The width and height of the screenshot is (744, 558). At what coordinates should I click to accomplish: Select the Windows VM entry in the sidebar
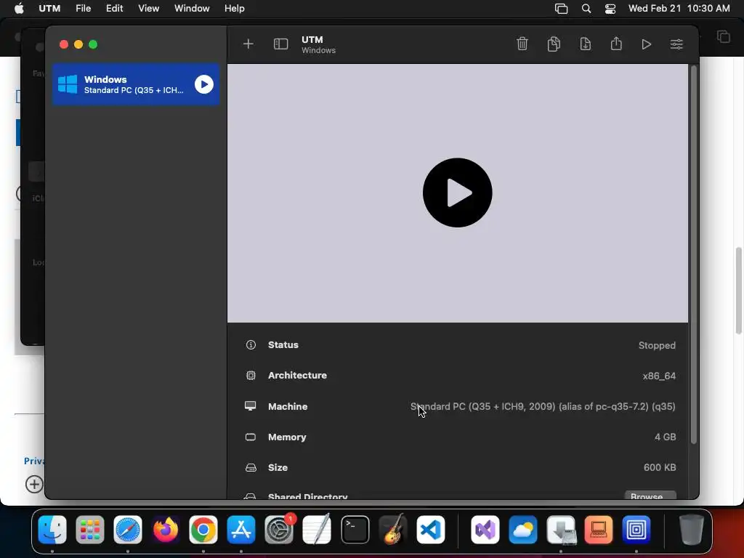tap(136, 84)
